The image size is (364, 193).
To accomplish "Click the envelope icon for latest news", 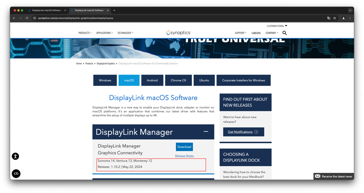I will click(x=317, y=176).
